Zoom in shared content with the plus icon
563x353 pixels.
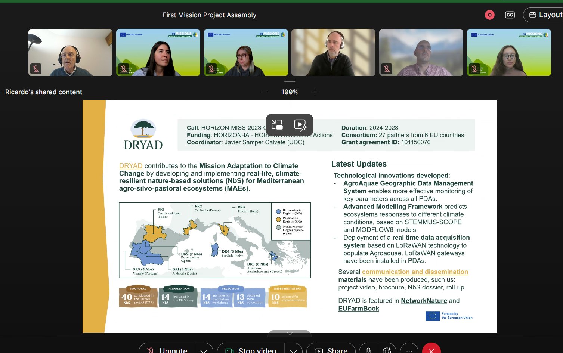pos(315,92)
